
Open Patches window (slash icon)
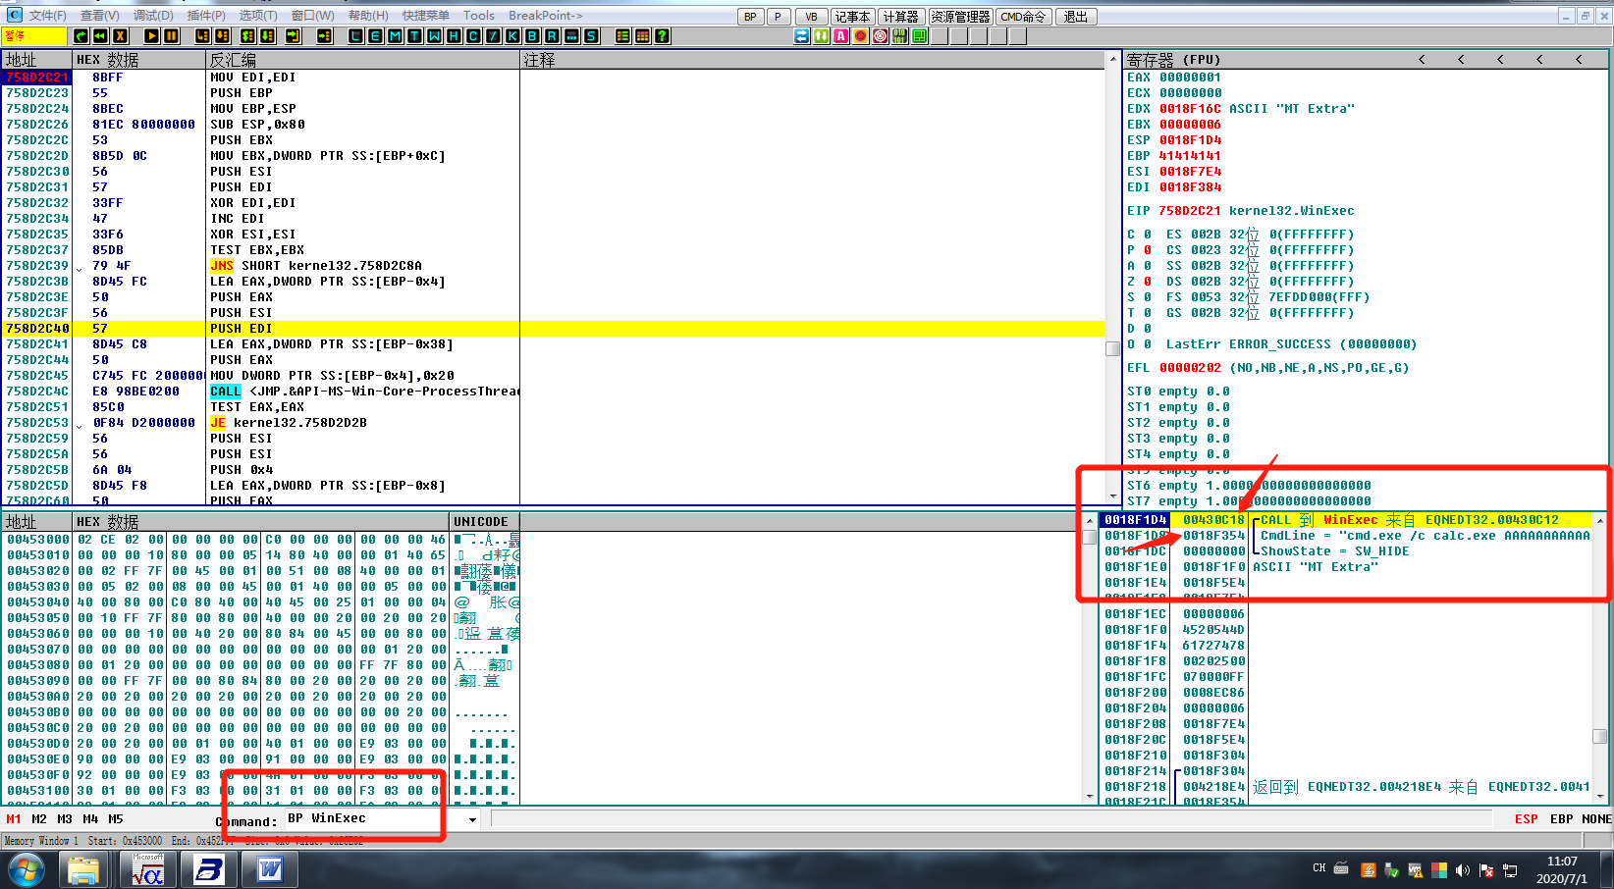(493, 35)
